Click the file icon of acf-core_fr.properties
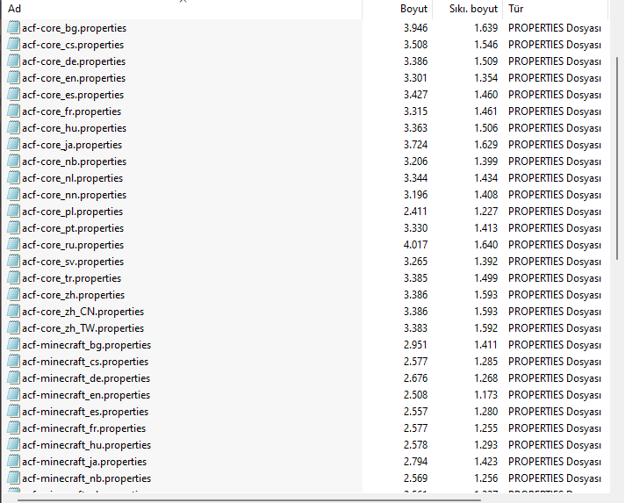 13,111
